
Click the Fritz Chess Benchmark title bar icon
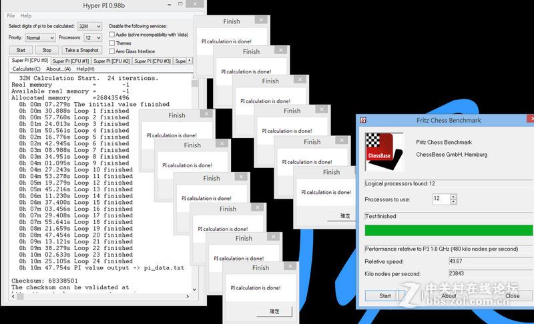click(x=363, y=120)
